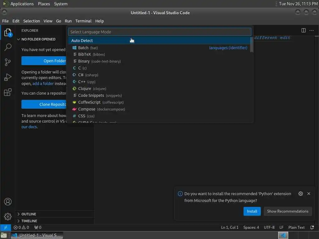The height and width of the screenshot is (239, 319).
Task: Select Compose (dockercompose) language
Action: pyautogui.click(x=160, y=109)
